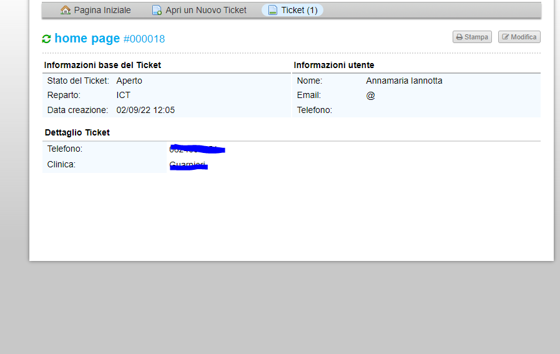Click the Aperto ticket status value

click(x=129, y=81)
